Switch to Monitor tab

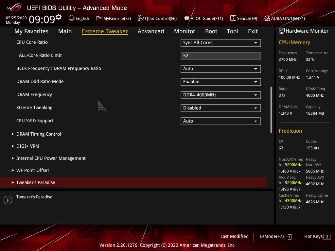click(185, 31)
